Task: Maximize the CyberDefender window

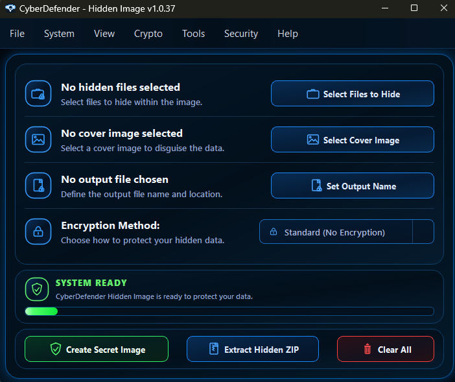Action: (x=414, y=8)
